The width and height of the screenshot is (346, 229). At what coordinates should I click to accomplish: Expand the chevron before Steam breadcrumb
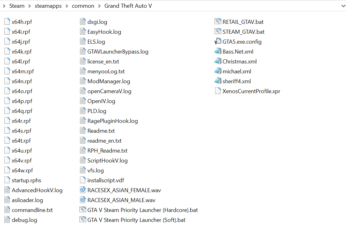(x=4, y=6)
